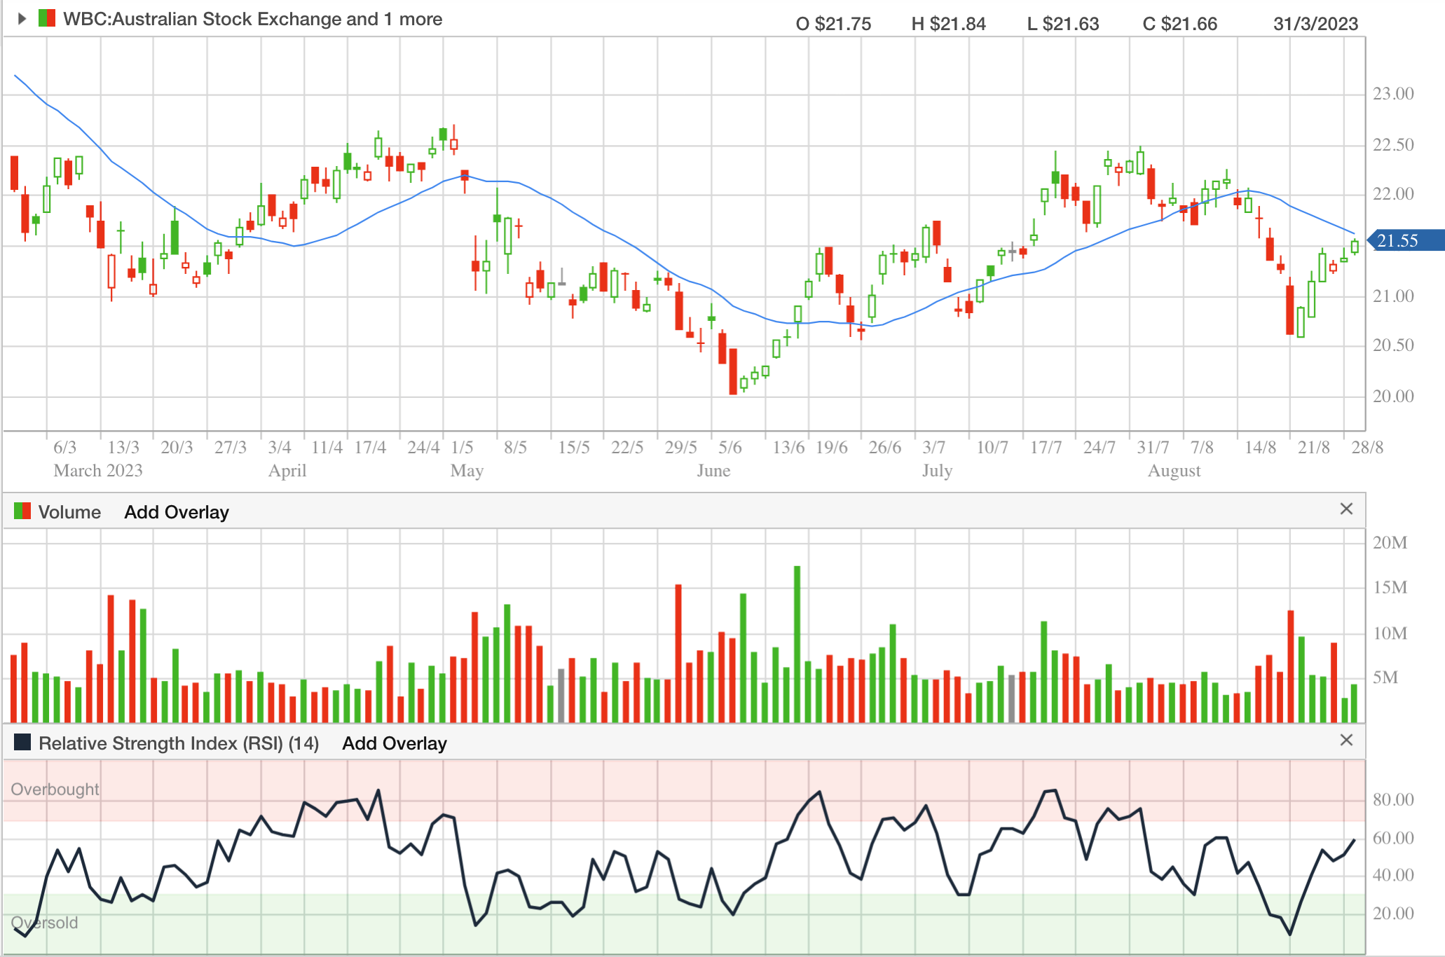Viewport: 1445px width, 957px height.
Task: Click the 5/6 June date label
Action: pyautogui.click(x=730, y=448)
